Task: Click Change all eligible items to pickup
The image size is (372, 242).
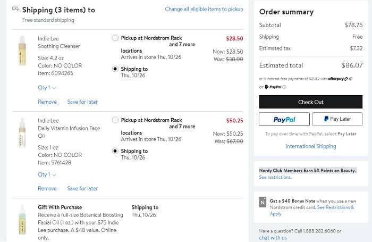Action: point(204,10)
